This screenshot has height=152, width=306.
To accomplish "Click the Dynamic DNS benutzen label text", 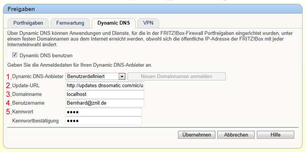I will click(46, 55).
